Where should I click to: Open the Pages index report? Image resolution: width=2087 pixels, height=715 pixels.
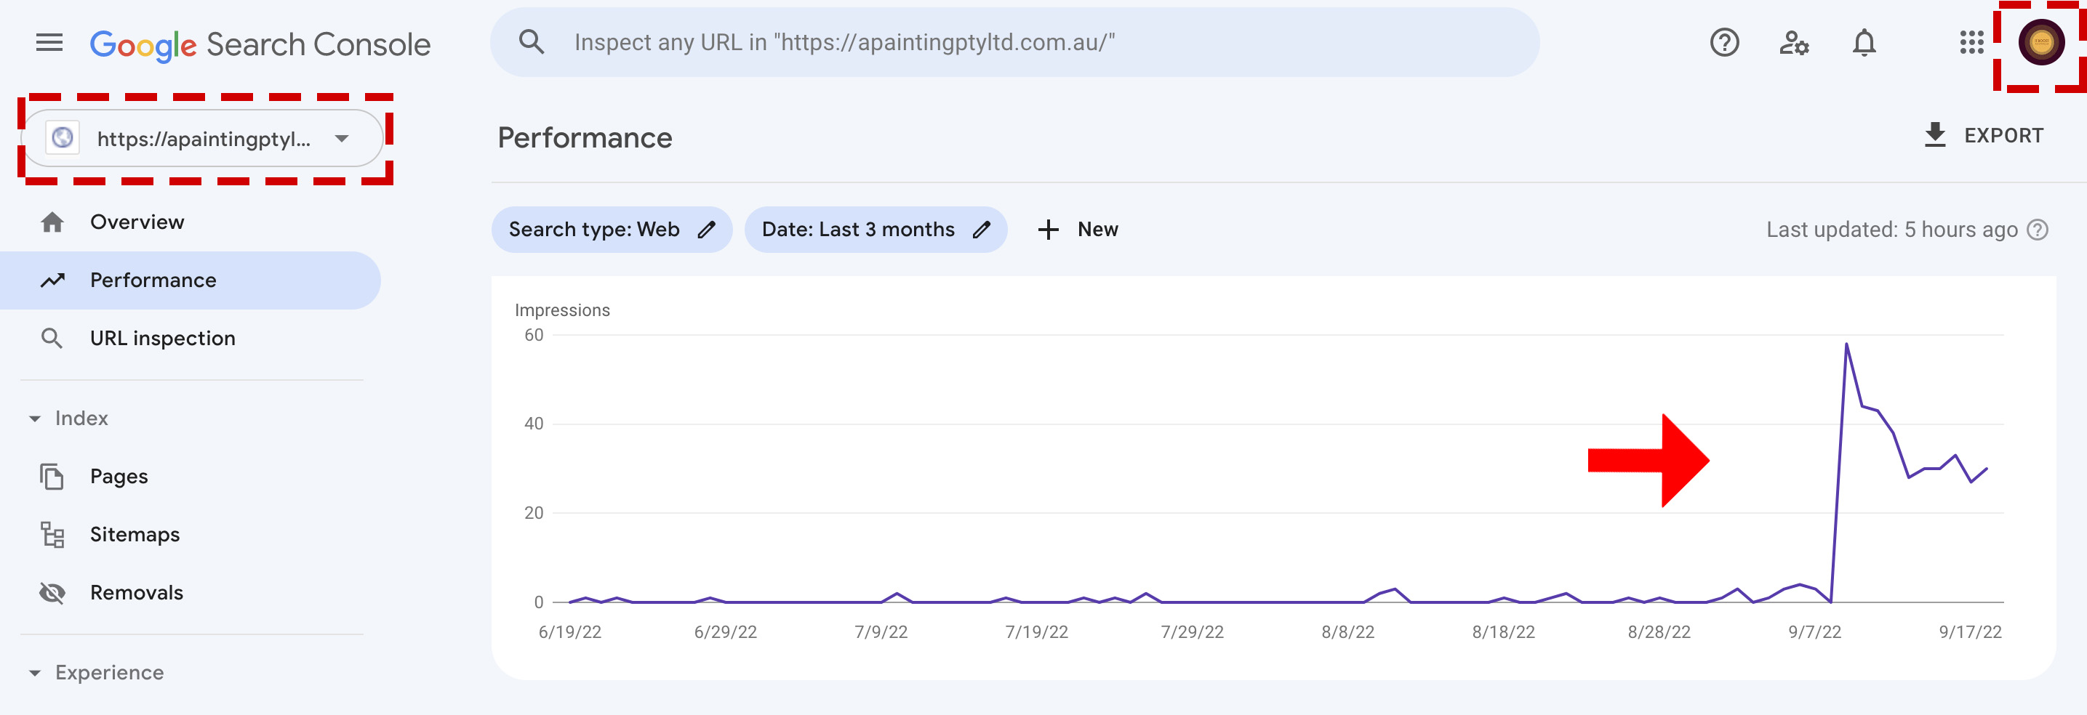pyautogui.click(x=119, y=477)
